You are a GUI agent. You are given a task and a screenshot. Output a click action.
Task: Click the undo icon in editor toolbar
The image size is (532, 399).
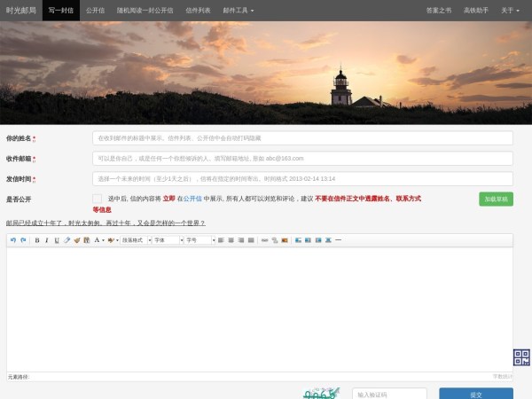[12, 240]
